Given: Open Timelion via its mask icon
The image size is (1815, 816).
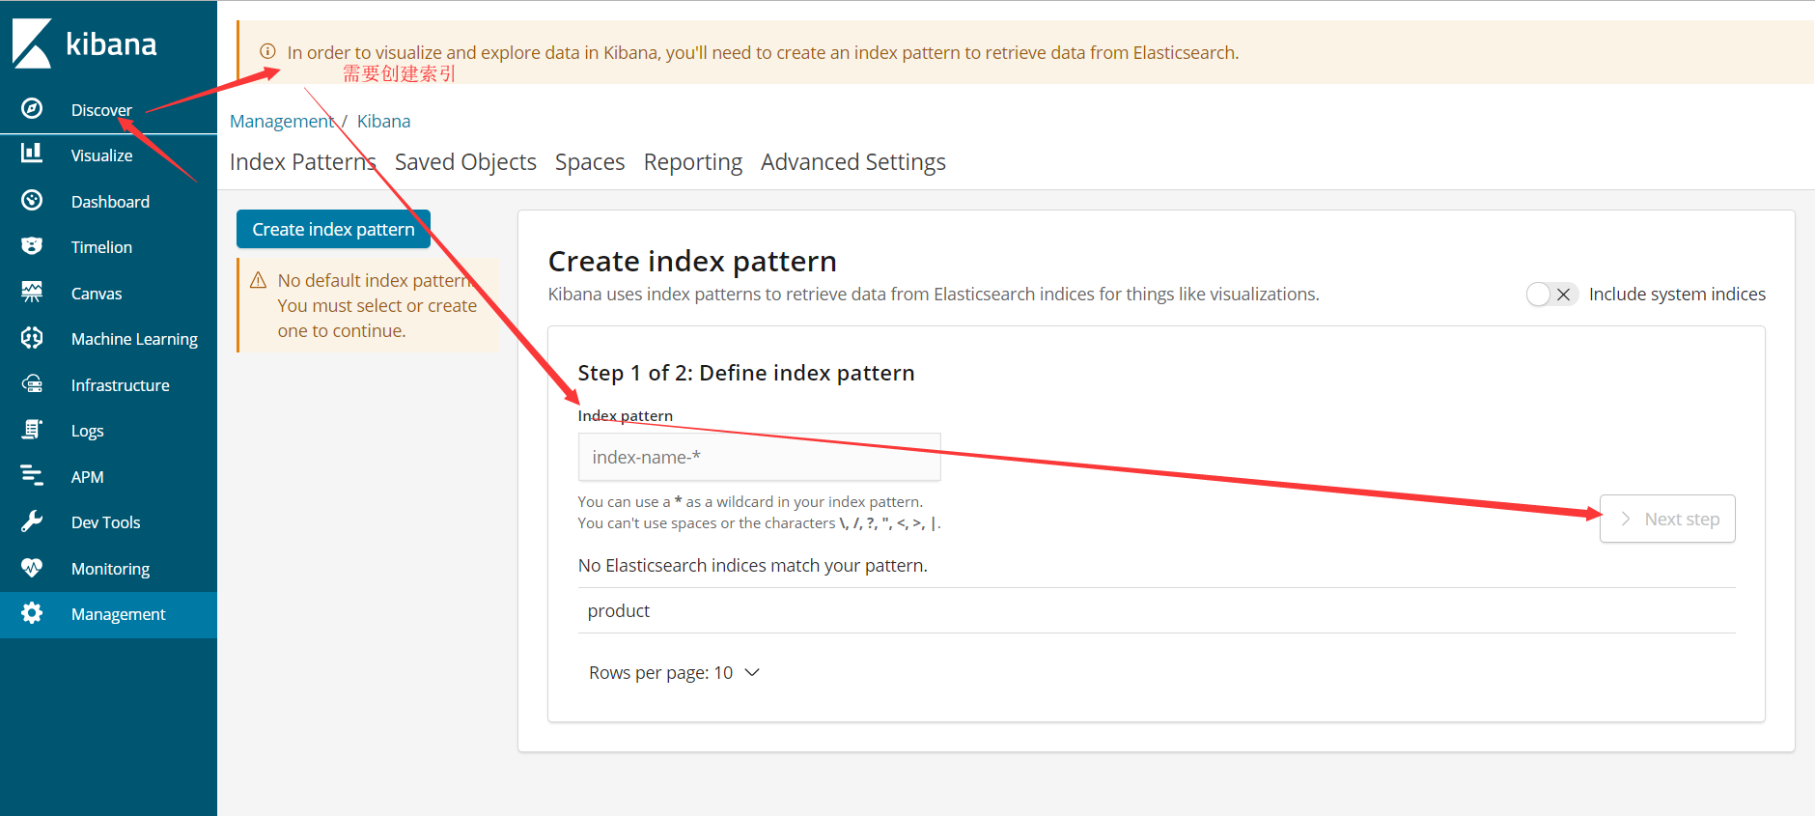Looking at the screenshot, I should click(32, 246).
